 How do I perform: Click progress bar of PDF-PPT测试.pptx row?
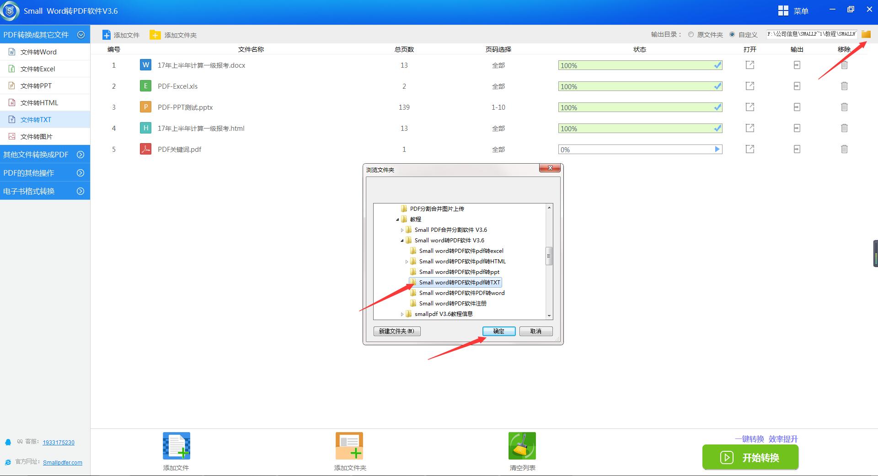[640, 107]
